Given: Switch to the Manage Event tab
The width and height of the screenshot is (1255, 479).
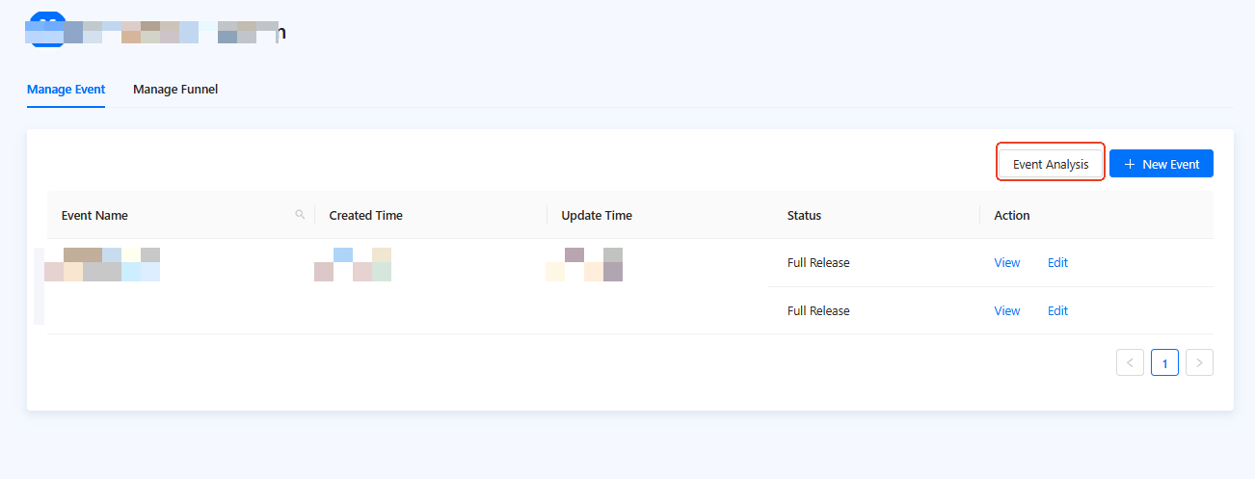Looking at the screenshot, I should [66, 90].
